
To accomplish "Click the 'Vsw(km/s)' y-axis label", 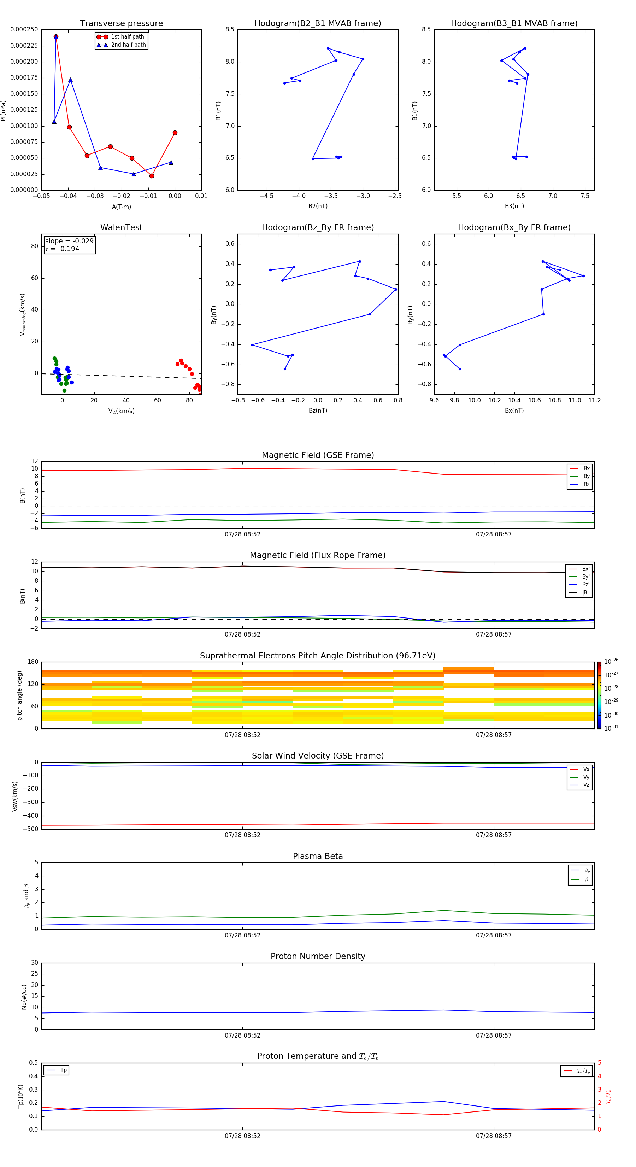I will pyautogui.click(x=15, y=796).
